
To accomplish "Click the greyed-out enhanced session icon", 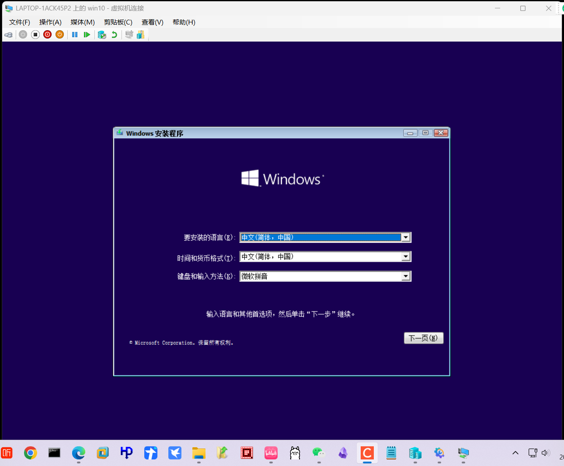I will (x=129, y=35).
